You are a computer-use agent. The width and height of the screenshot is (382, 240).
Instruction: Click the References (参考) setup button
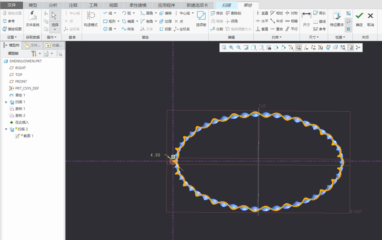[x=9, y=21]
